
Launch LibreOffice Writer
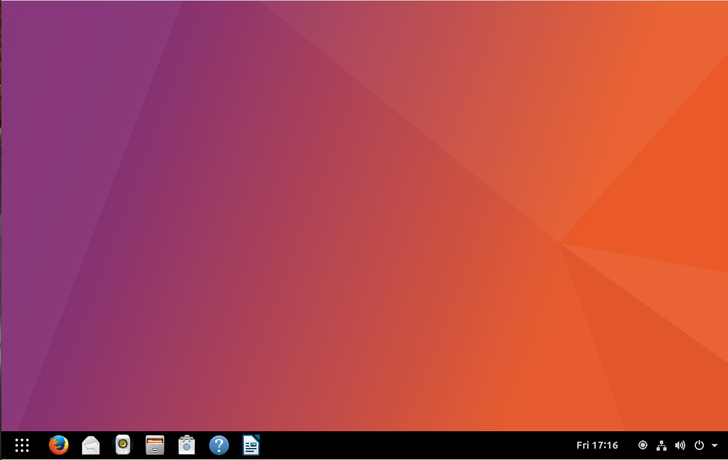tap(250, 445)
